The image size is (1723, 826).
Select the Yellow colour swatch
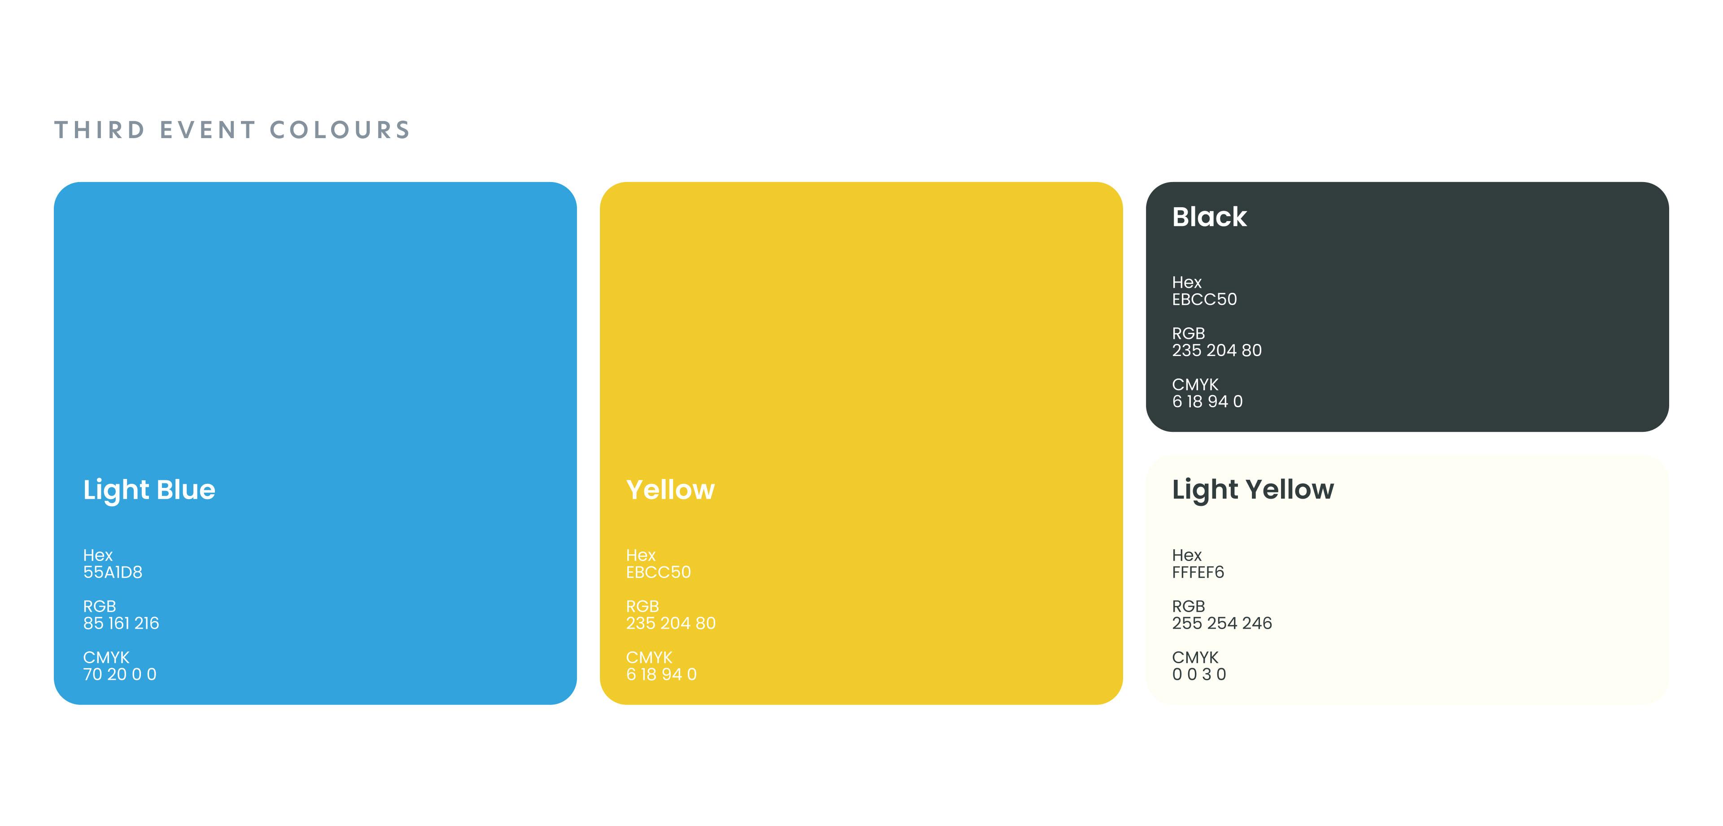coord(861,321)
